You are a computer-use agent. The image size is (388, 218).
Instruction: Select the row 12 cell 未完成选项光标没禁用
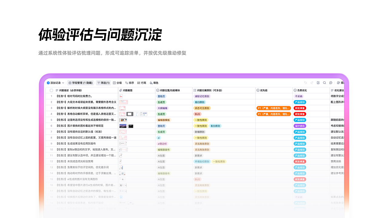click(86, 161)
